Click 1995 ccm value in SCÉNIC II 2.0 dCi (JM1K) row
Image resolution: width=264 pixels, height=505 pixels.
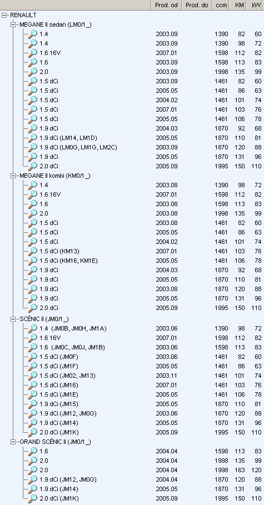[x=221, y=432]
